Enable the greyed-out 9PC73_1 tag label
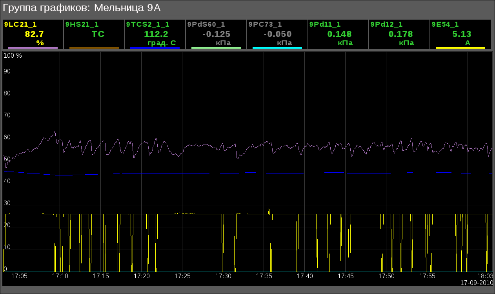This screenshot has width=495, height=294. click(265, 24)
